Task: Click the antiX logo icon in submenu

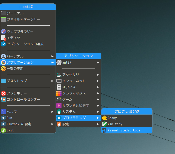Action: [59, 62]
